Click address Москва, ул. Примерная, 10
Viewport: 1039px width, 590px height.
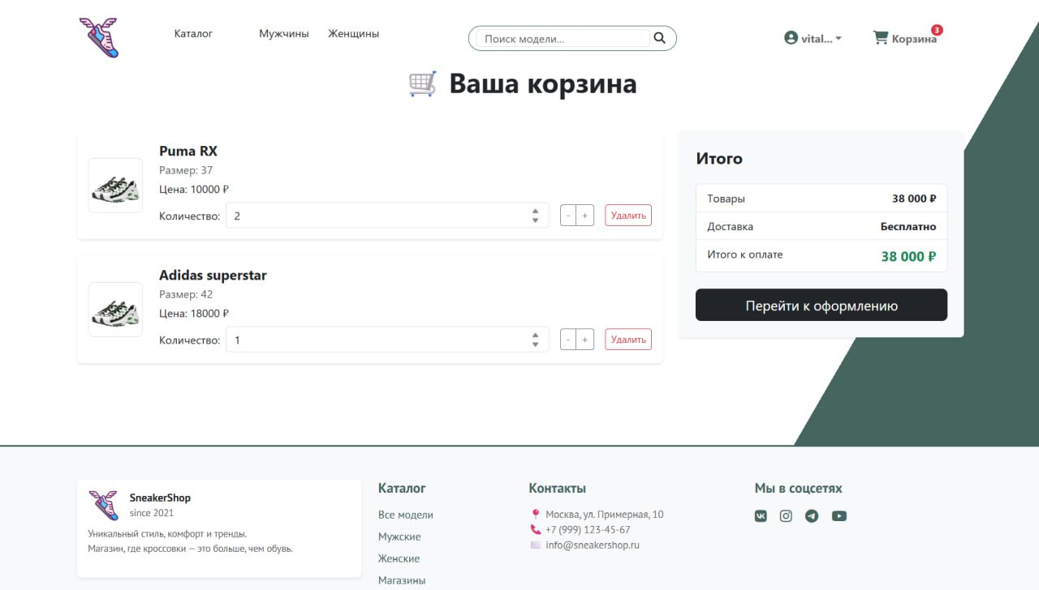click(605, 515)
